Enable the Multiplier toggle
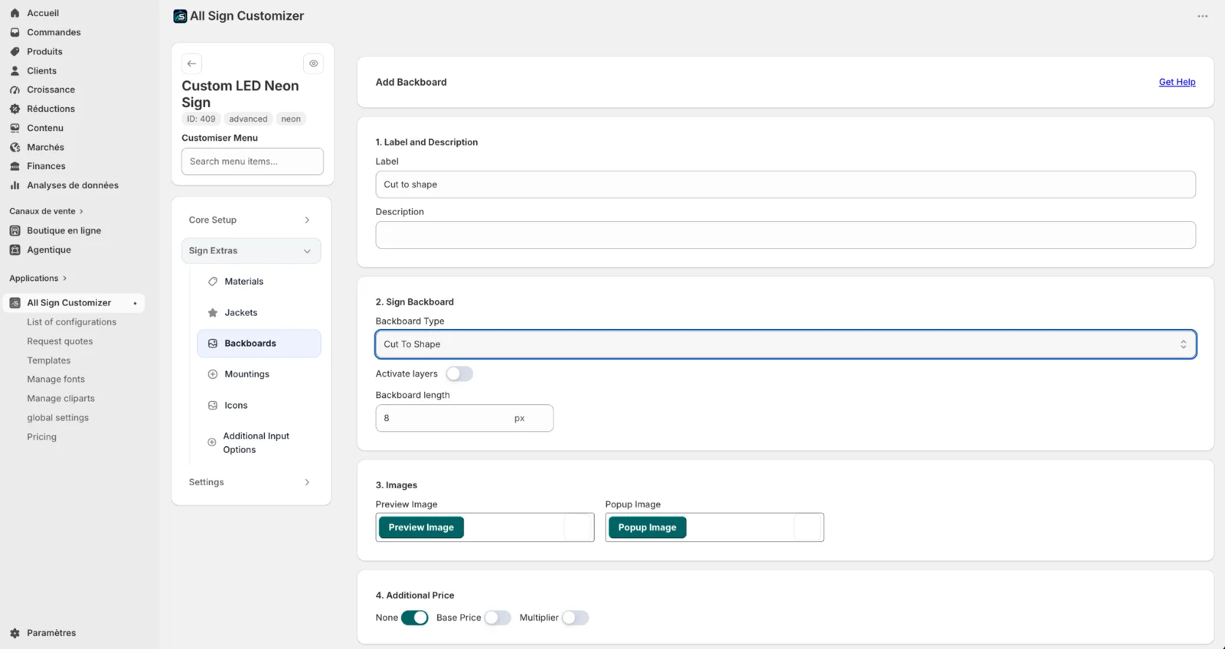 [x=575, y=618]
